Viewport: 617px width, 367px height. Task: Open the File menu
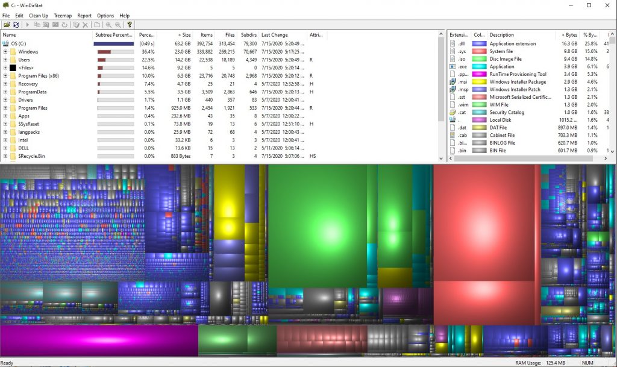pyautogui.click(x=6, y=16)
